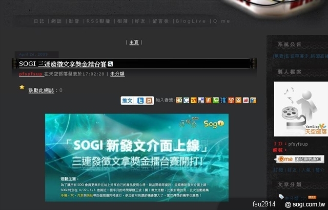328x210 pixels.
Task: Open the 未分類 category link under title
Action: click(x=117, y=74)
